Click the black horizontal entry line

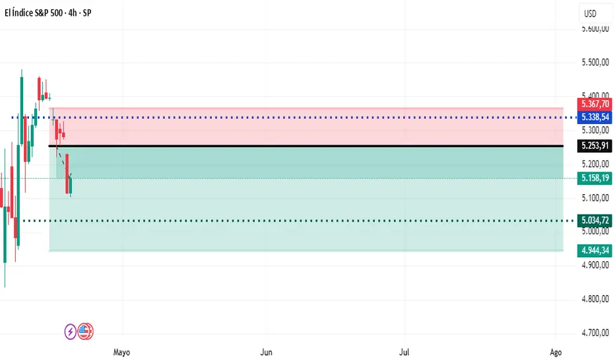click(330, 146)
